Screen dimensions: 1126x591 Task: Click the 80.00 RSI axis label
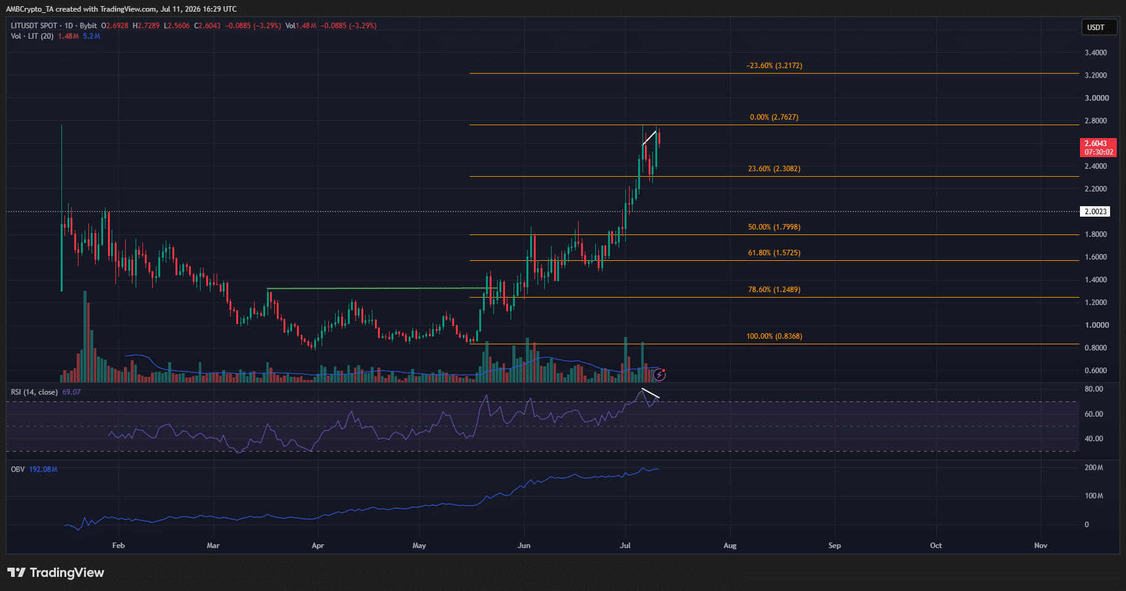pos(1093,389)
